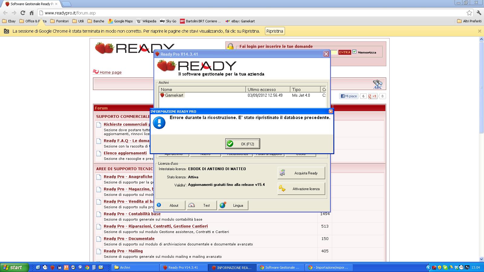Open the Banche bookmarks folder

96,21
